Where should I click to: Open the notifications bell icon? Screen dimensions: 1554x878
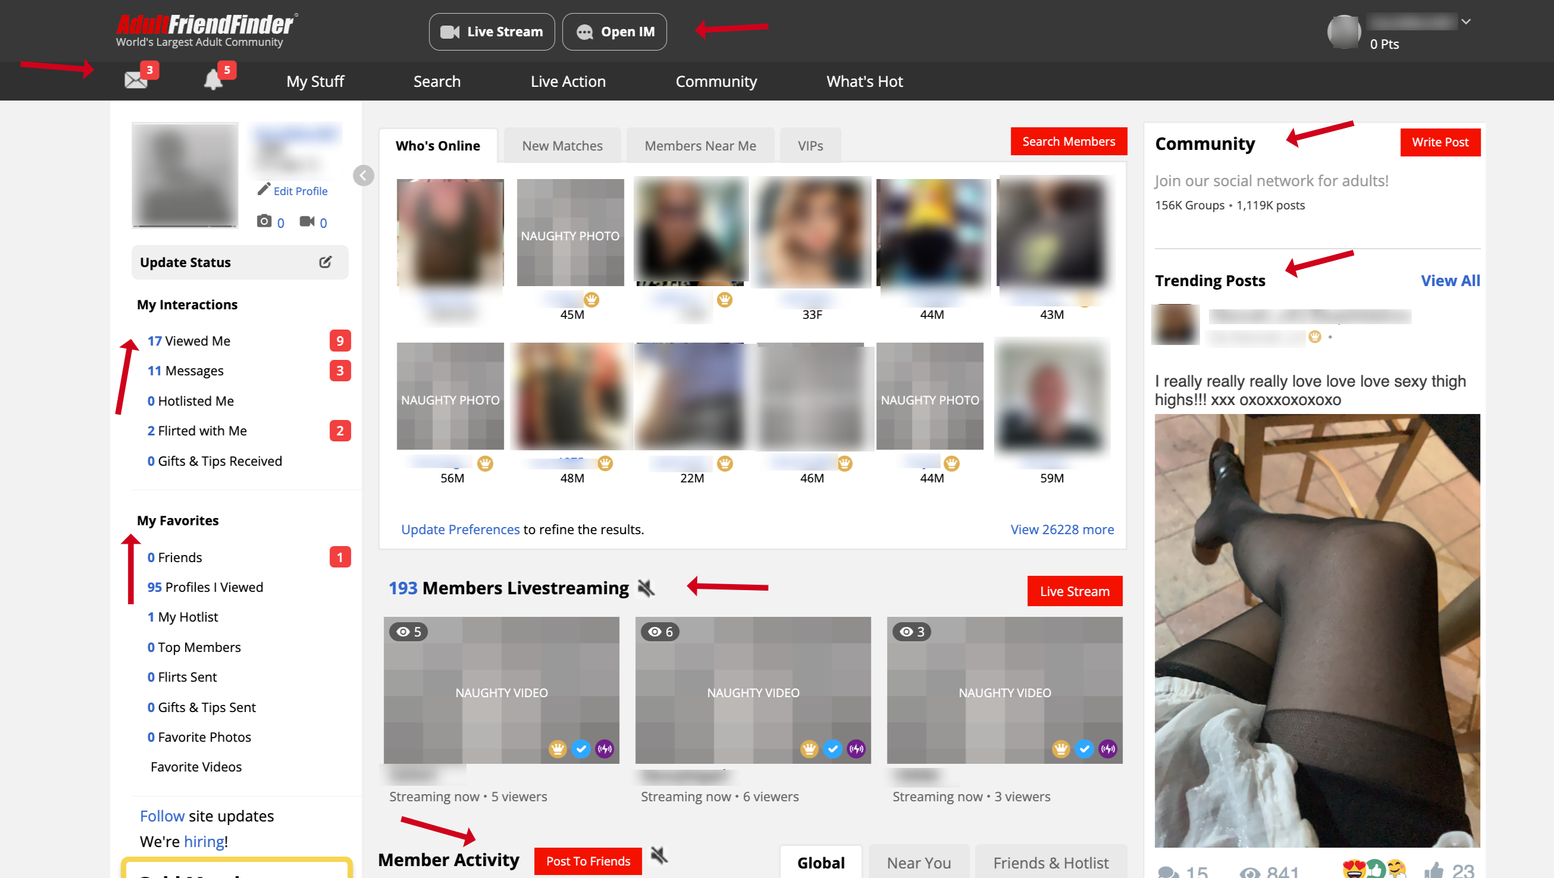(214, 80)
